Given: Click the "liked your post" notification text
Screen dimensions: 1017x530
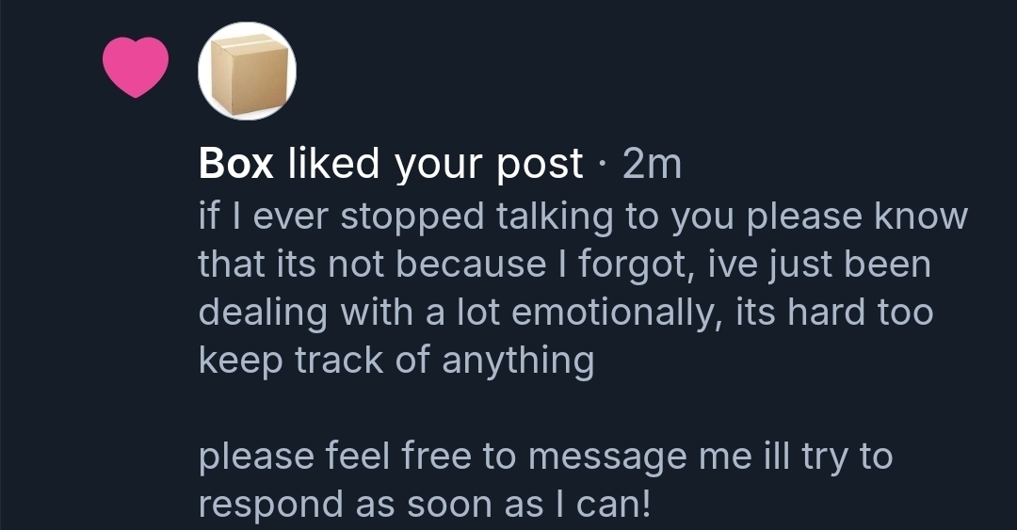Looking at the screenshot, I should (434, 165).
